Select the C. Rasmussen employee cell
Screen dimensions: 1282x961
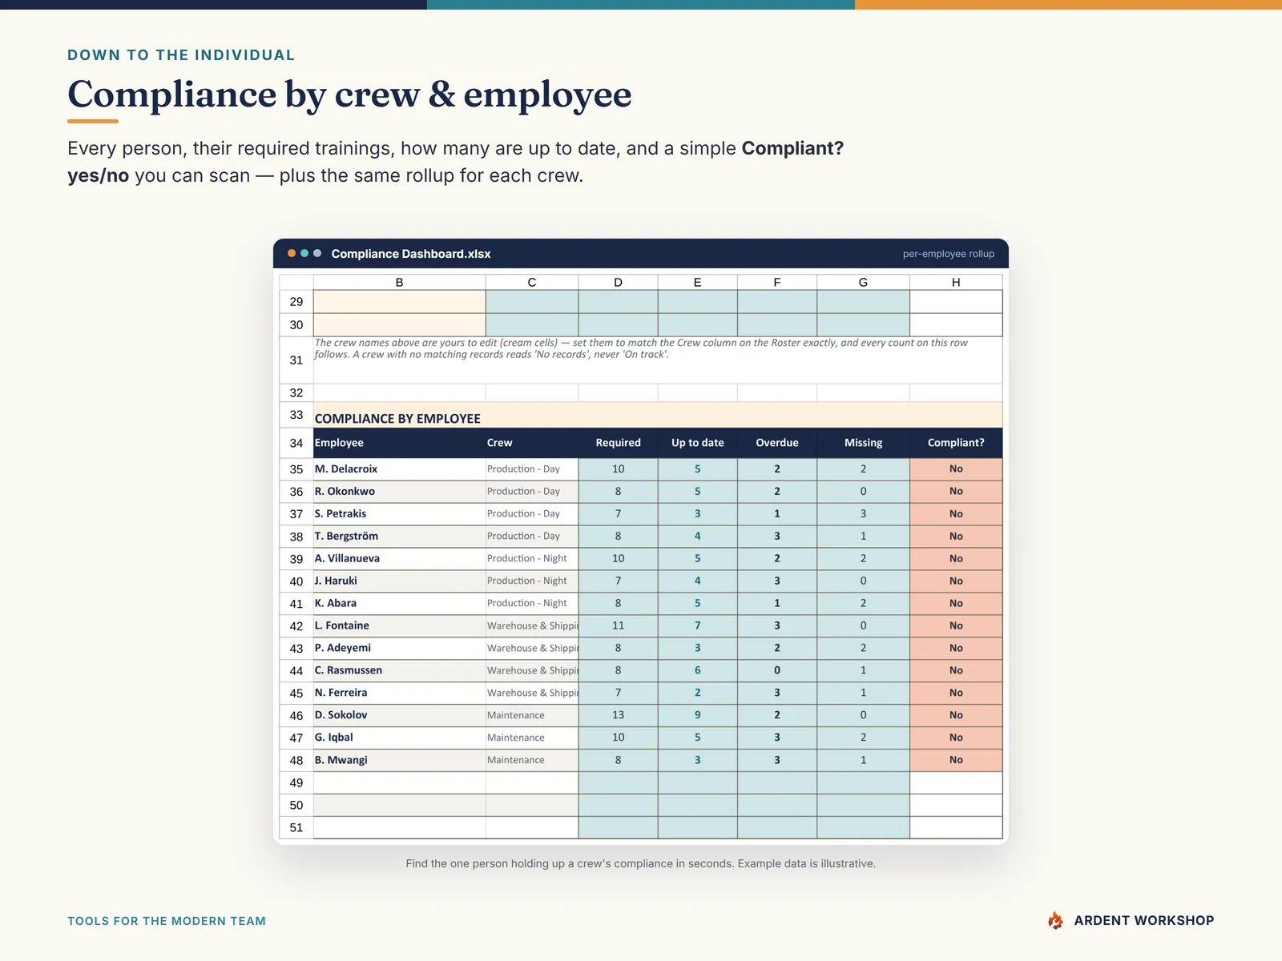[x=399, y=671]
